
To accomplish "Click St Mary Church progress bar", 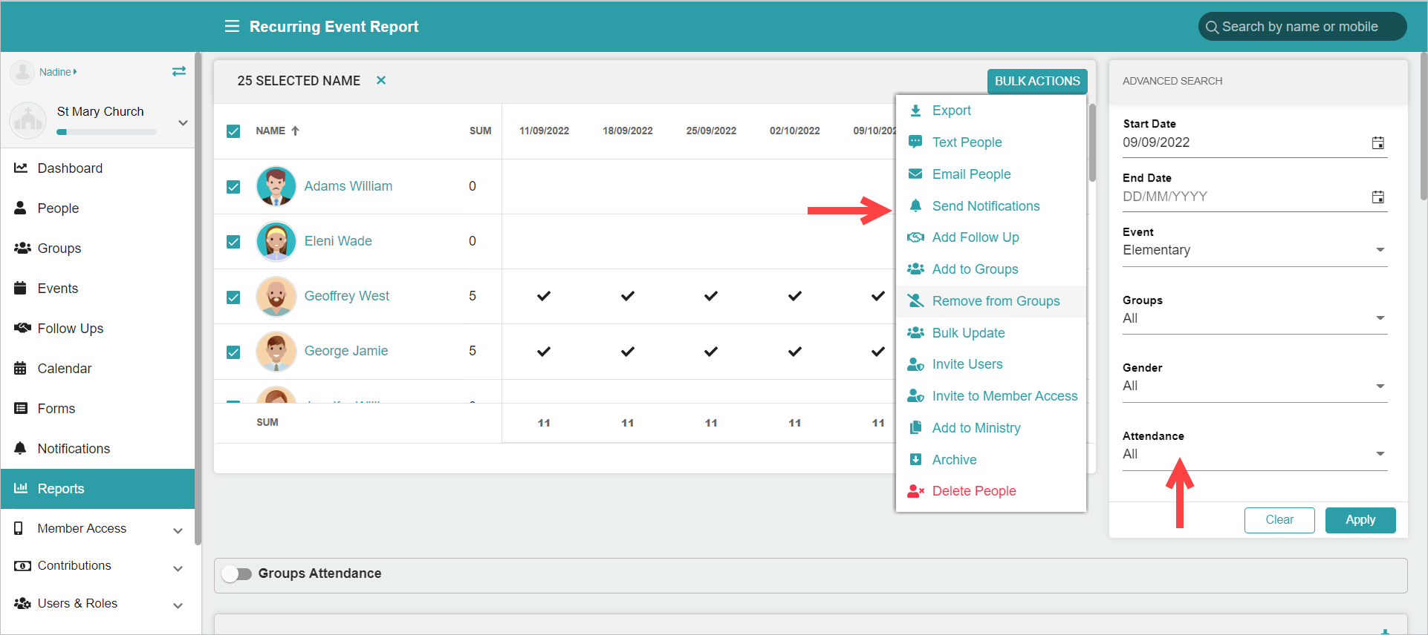I will [106, 132].
